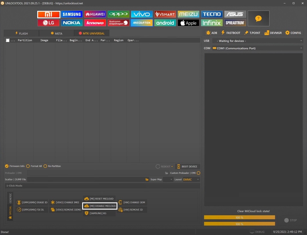Expand the USB devices dropdown
Image resolution: width=307 pixels, height=235 pixels.
pos(258,41)
